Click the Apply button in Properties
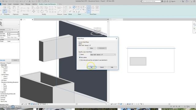Image resolution: width=196 pixels, height=110 pixels. click(x=15, y=60)
